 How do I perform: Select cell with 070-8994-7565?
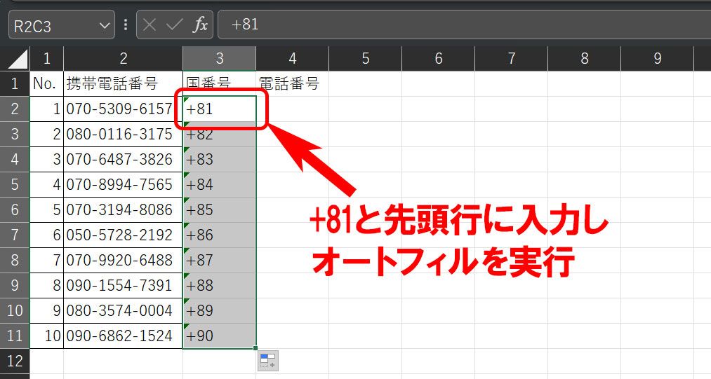point(124,184)
